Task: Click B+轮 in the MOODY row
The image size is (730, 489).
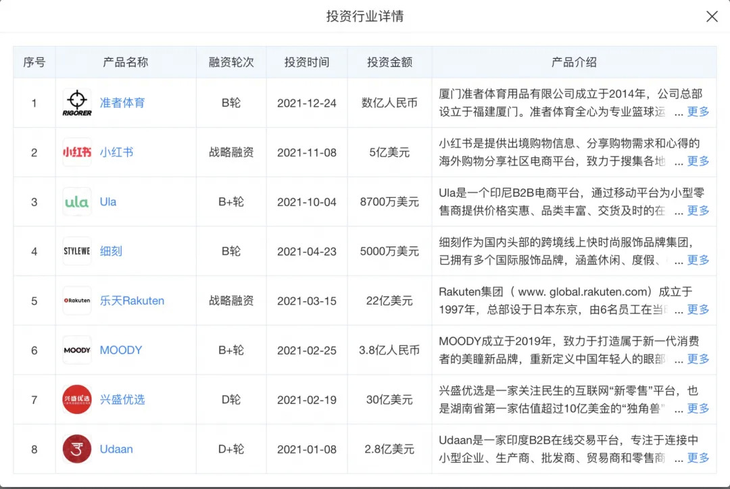Action: tap(231, 350)
